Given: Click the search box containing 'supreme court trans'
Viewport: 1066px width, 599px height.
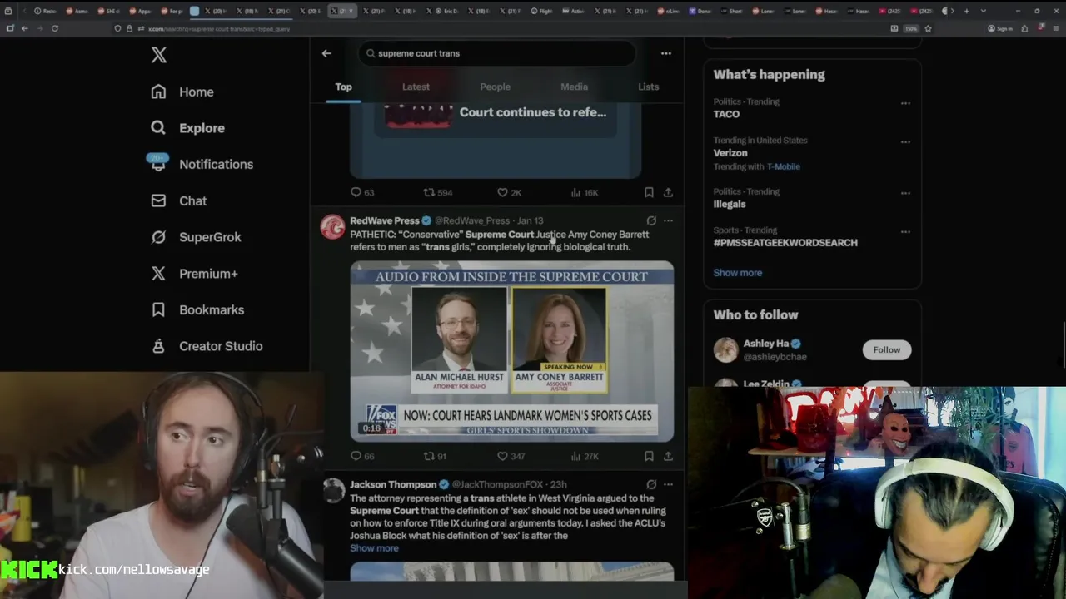Looking at the screenshot, I should tap(498, 53).
